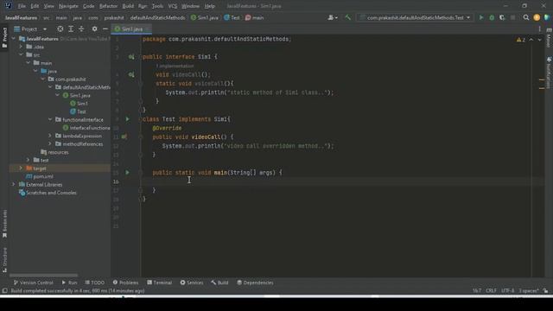Open the editor tabs more options menu
Viewport: 553px width, 311px height.
point(539,29)
